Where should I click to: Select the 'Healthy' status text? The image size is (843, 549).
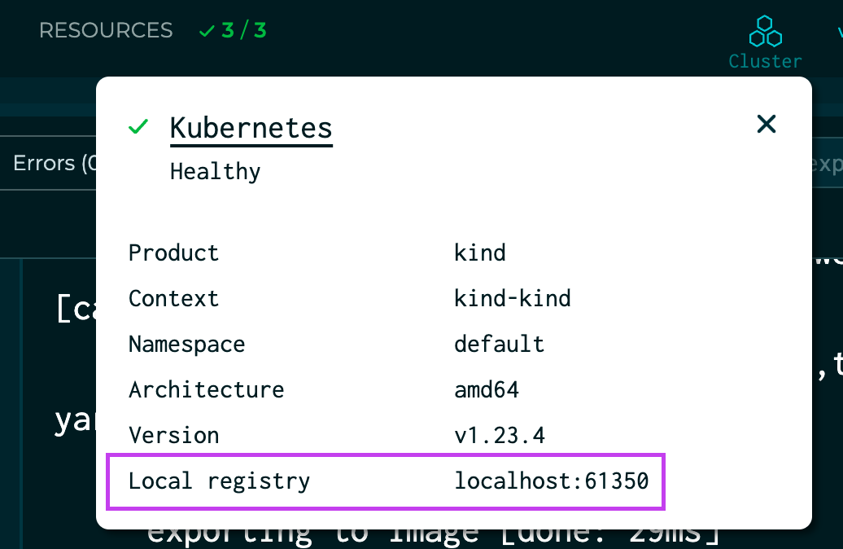215,172
